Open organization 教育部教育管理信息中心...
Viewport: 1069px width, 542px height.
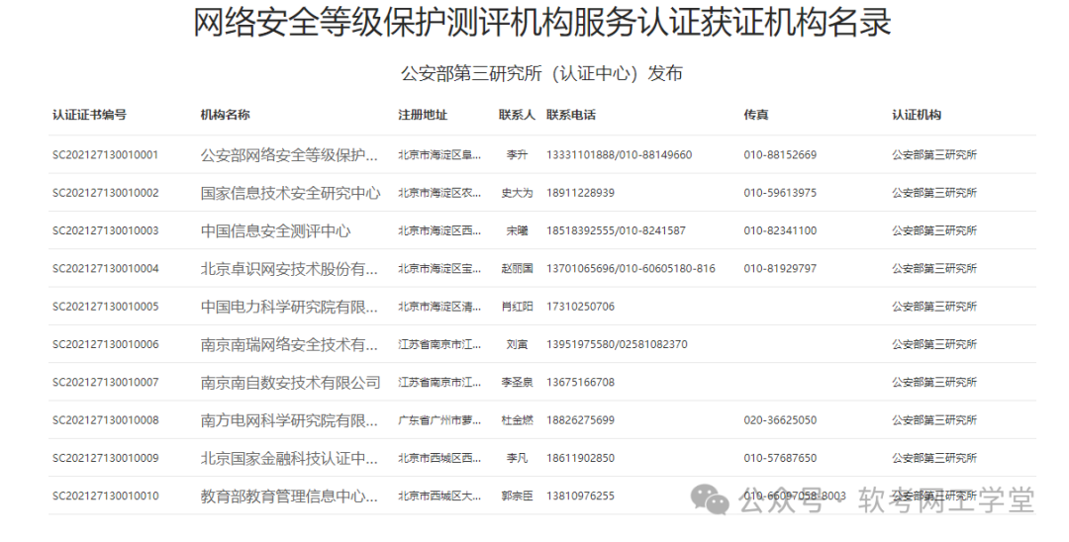click(x=289, y=497)
